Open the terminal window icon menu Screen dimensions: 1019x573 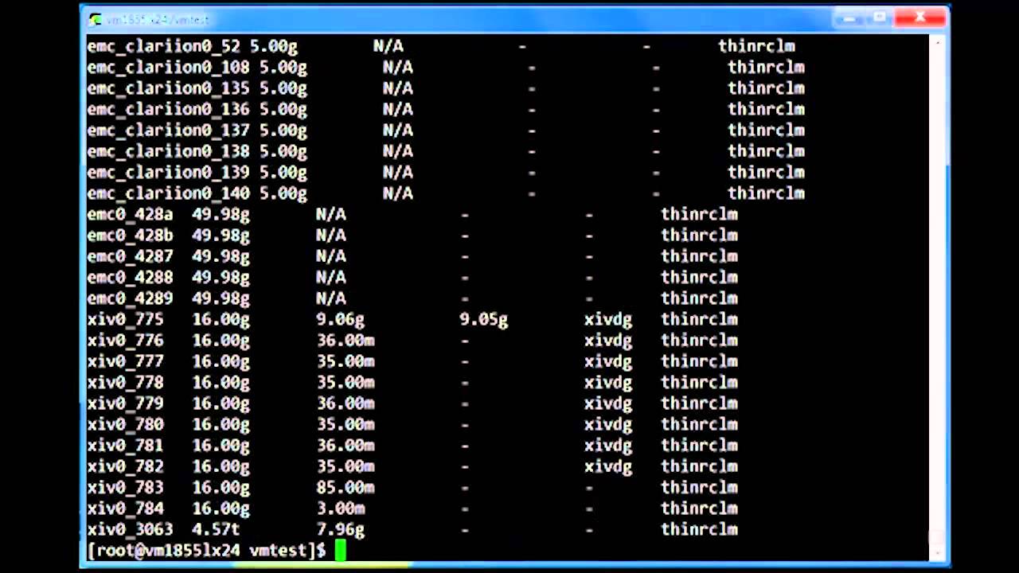click(96, 18)
